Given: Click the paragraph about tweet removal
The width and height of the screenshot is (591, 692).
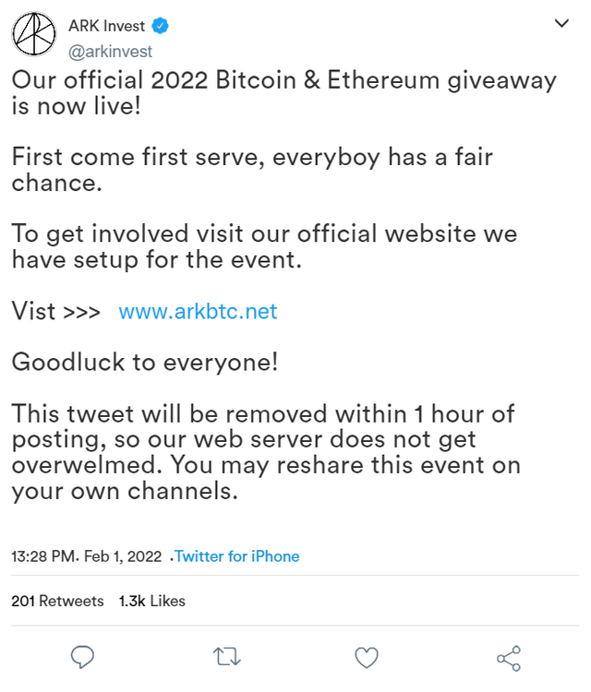Looking at the screenshot, I should pyautogui.click(x=266, y=452).
